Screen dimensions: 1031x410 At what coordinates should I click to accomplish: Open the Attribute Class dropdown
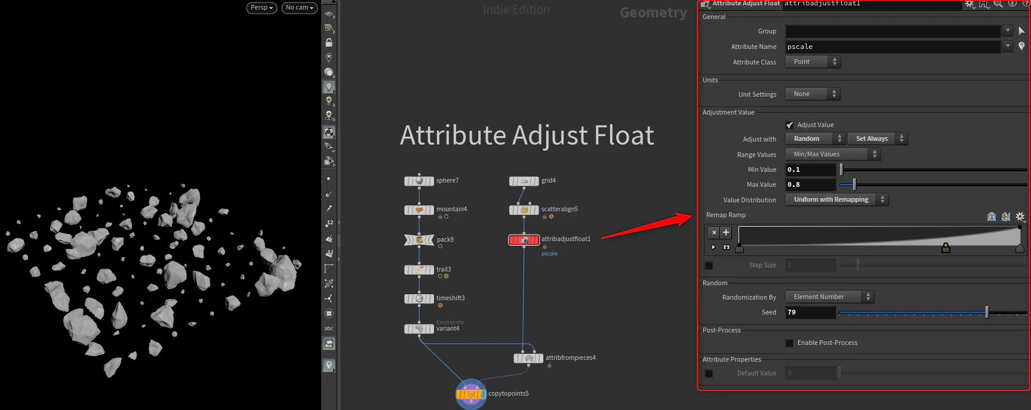[813, 61]
